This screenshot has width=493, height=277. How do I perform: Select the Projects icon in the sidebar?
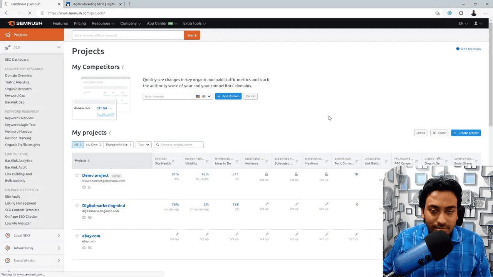point(7,35)
